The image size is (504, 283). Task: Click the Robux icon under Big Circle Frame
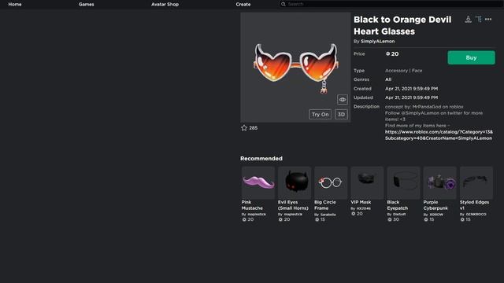pos(317,220)
